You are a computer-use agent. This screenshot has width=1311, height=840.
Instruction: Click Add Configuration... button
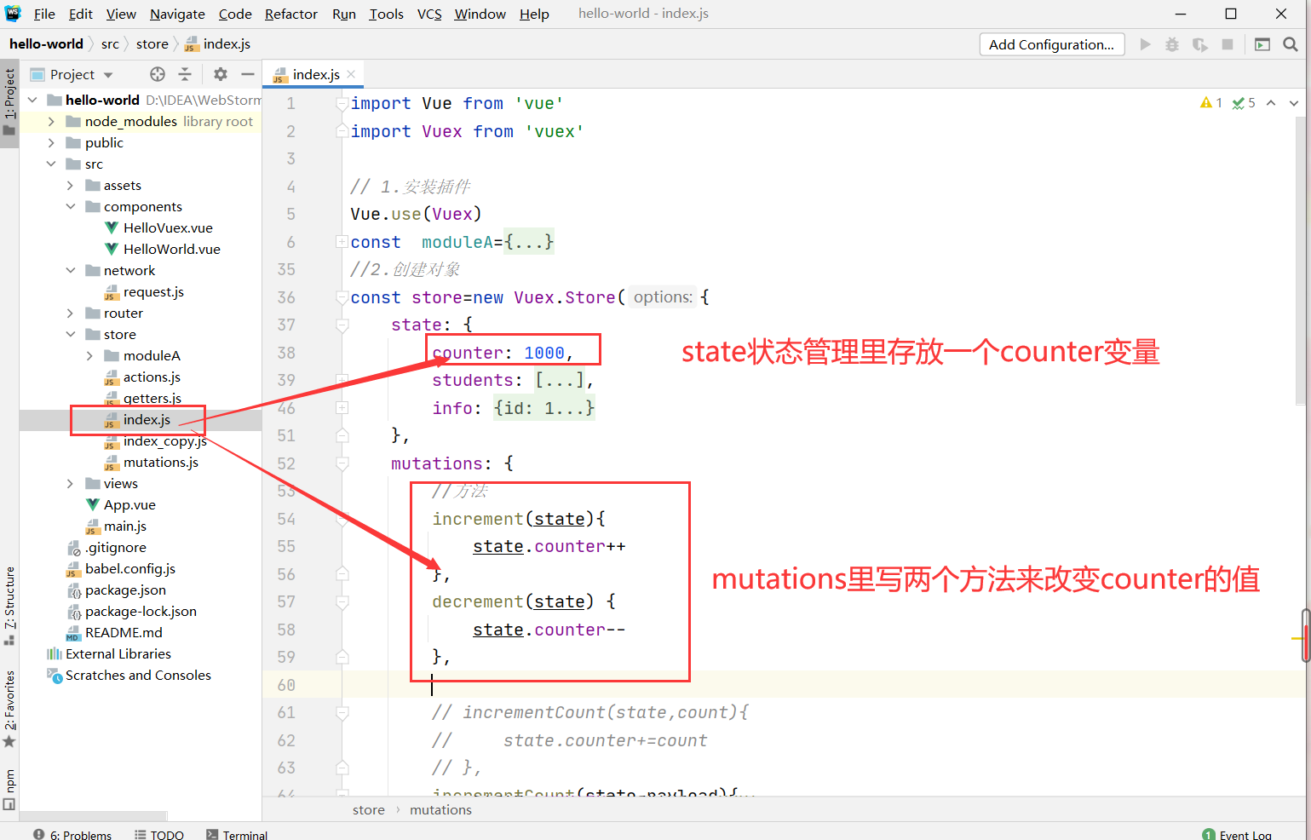click(1051, 44)
